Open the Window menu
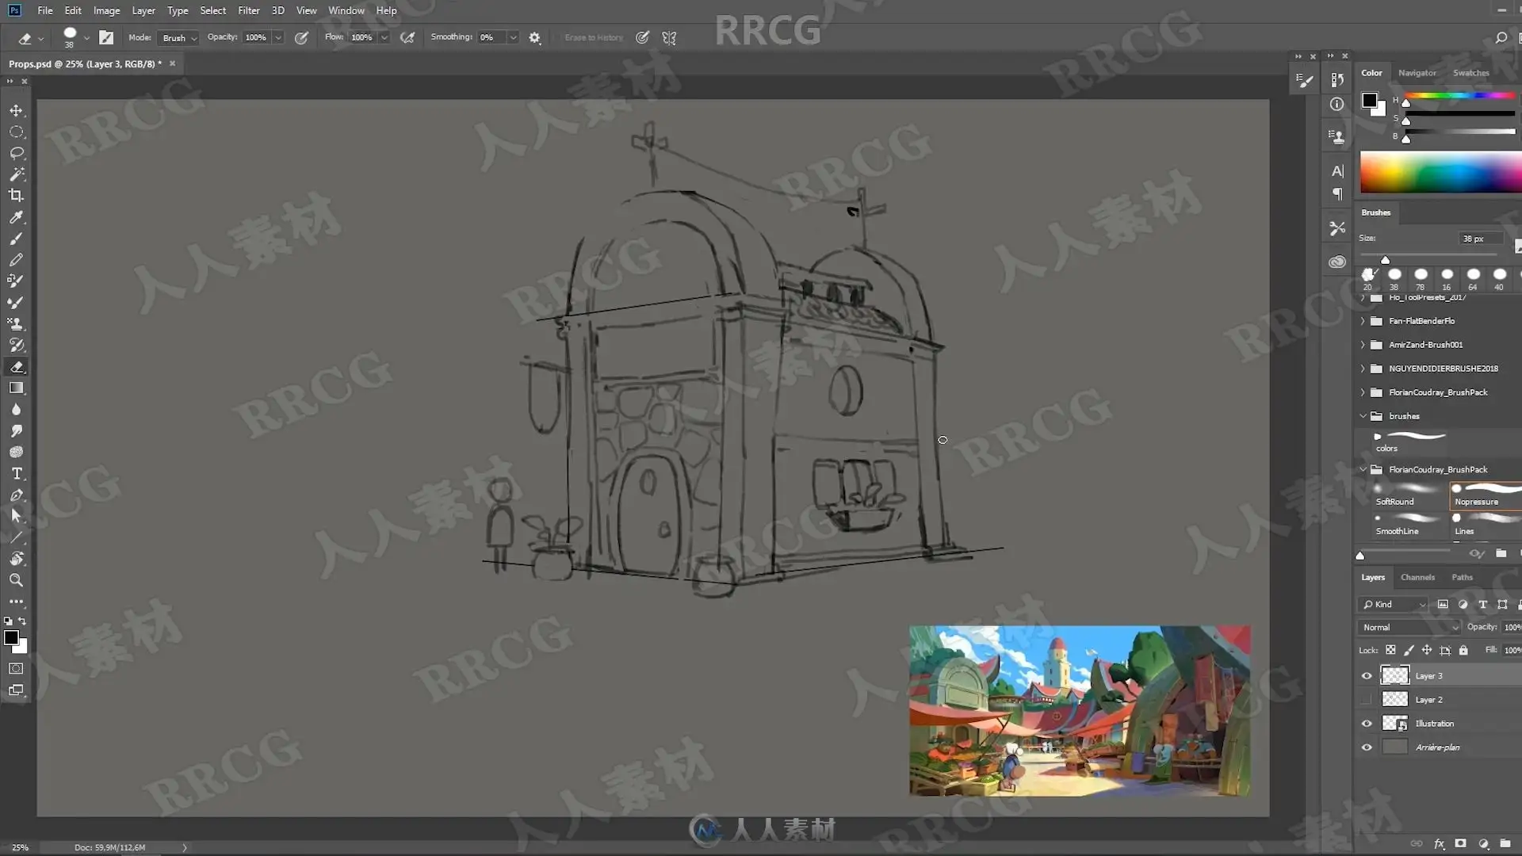Viewport: 1522px width, 856px height. point(346,10)
